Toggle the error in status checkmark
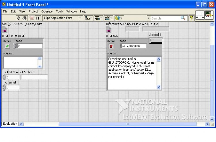This screenshot has height=142, width=216. (x=7, y=46)
